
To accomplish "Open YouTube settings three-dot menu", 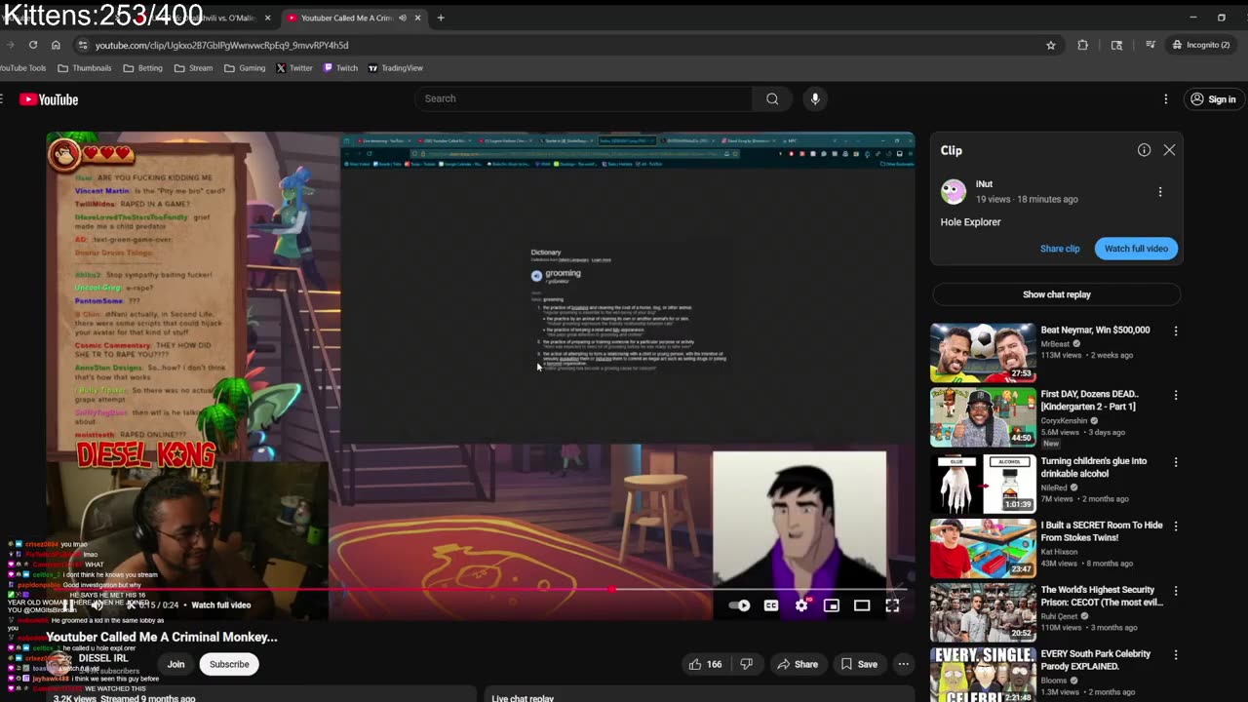I will click(1165, 99).
